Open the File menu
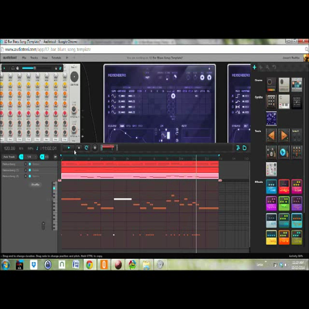The height and width of the screenshot is (309, 309). 24,58
